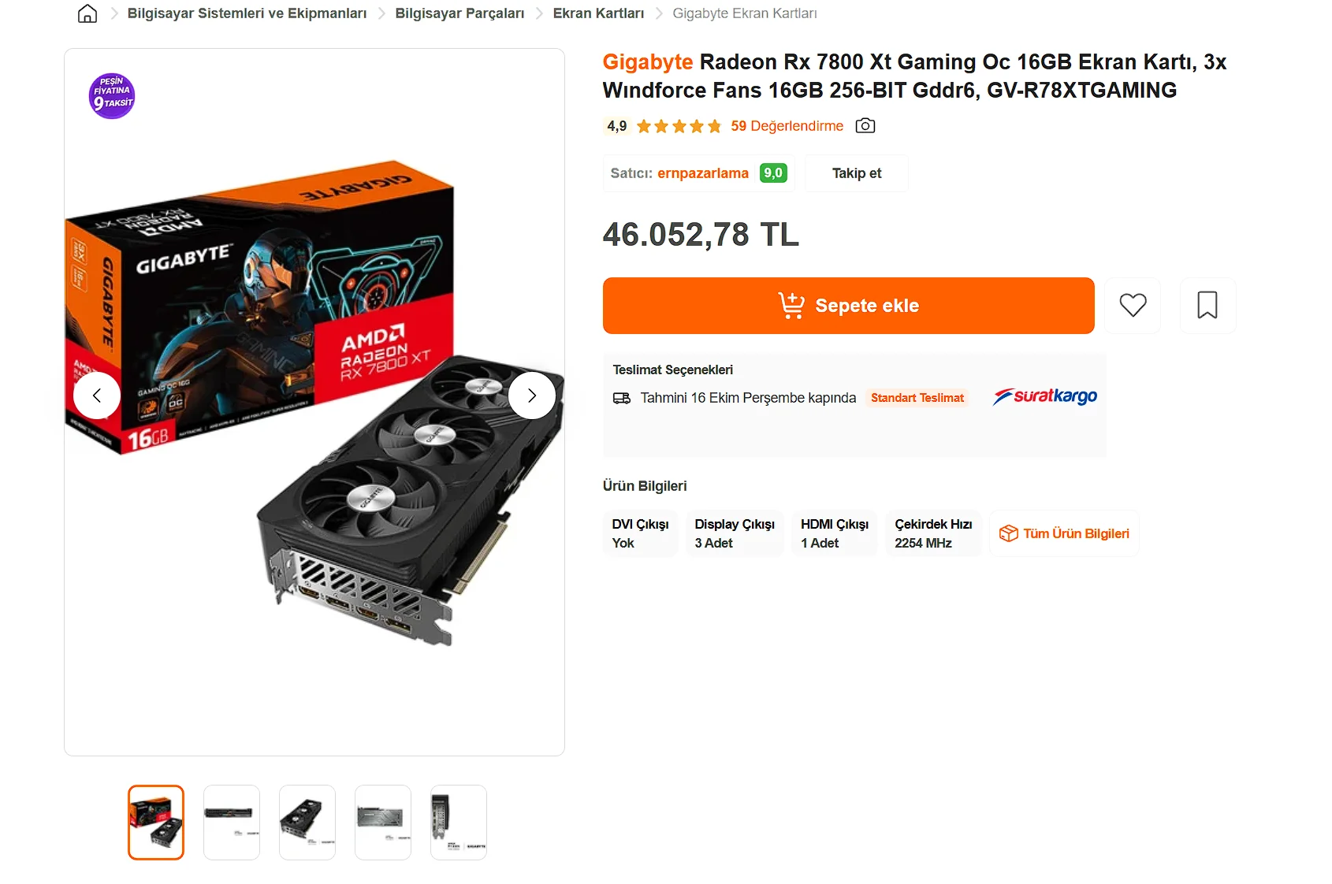This screenshot has width=1332, height=884.
Task: Click the Sürat Kargo logo
Action: coord(1044,396)
